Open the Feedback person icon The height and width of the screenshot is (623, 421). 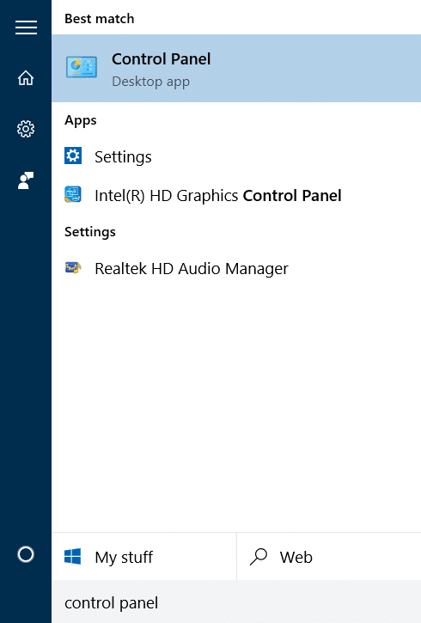click(26, 180)
